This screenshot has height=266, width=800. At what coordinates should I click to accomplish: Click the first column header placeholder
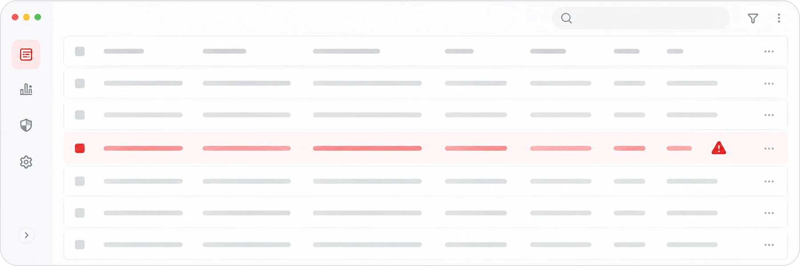coord(124,51)
